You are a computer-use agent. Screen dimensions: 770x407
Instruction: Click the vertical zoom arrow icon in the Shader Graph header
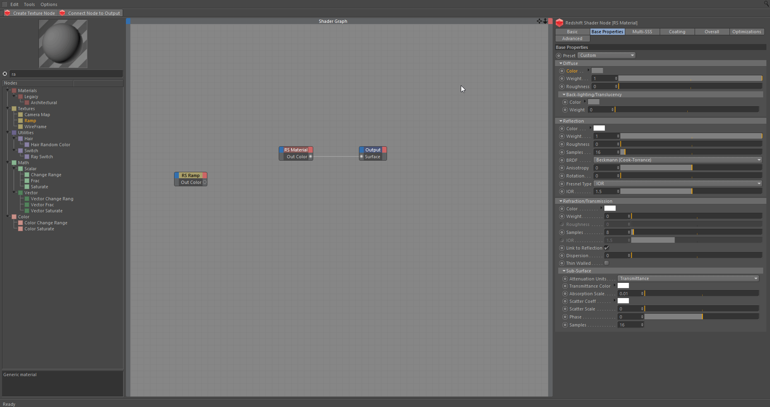(x=545, y=21)
